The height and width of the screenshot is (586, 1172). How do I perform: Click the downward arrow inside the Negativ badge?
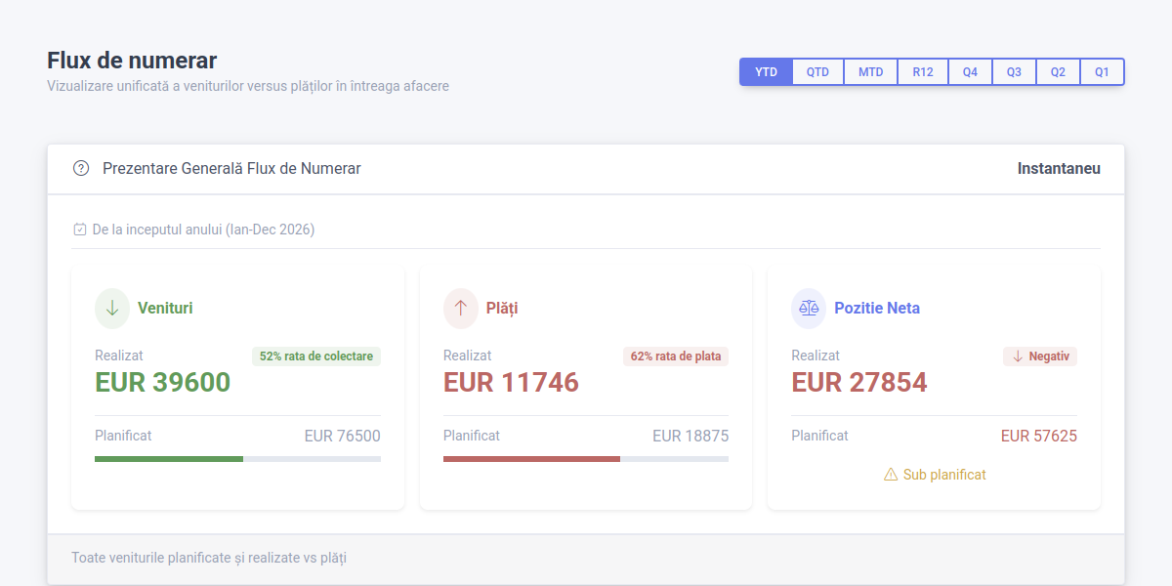point(1018,356)
